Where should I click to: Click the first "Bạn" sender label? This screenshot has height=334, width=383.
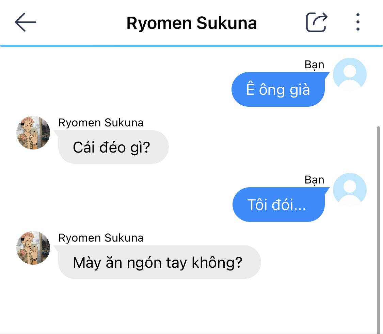coord(314,65)
